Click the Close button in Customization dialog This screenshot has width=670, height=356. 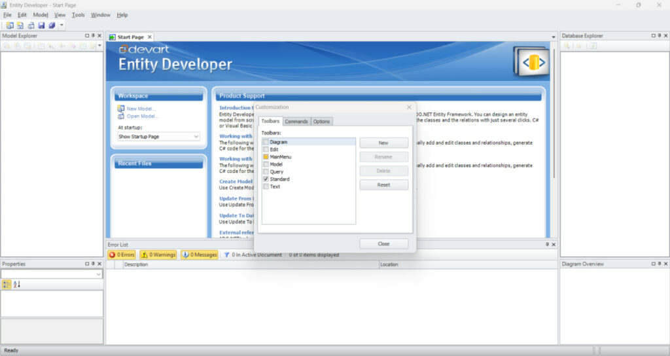[x=383, y=243]
